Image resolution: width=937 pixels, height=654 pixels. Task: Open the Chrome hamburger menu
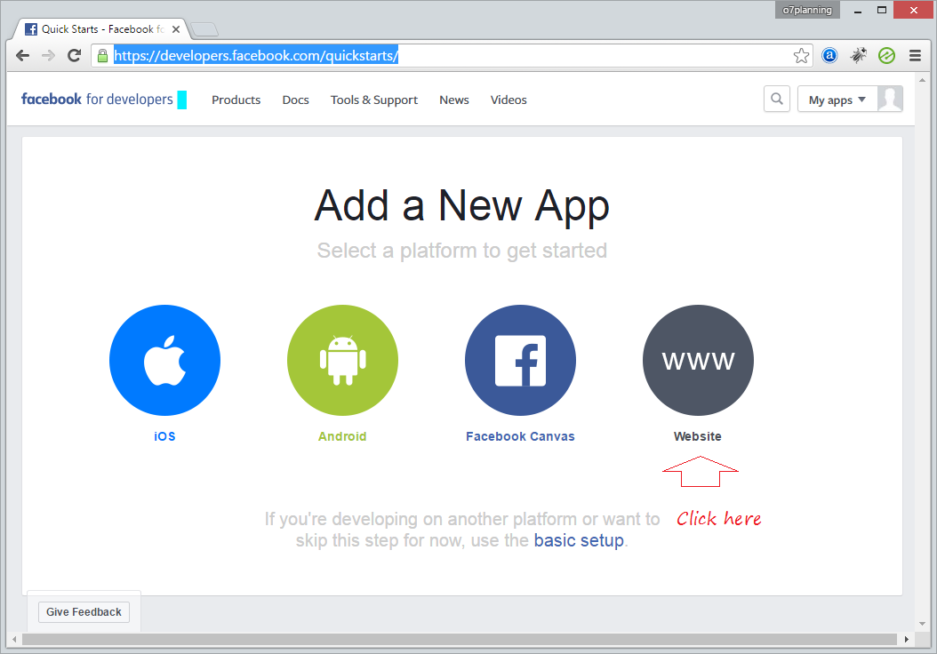tap(915, 56)
